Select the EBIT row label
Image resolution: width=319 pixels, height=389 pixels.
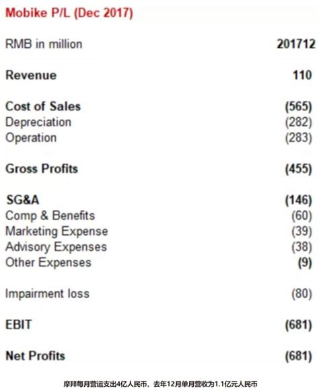[19, 325]
